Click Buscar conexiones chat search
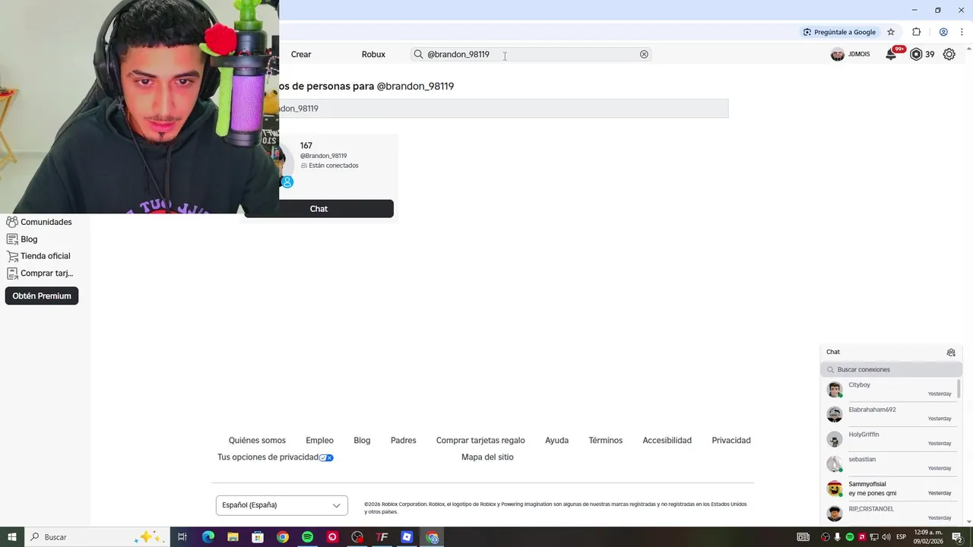The height and width of the screenshot is (547, 973). coord(891,369)
